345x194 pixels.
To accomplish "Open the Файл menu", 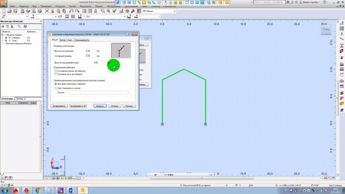I will (12, 6).
